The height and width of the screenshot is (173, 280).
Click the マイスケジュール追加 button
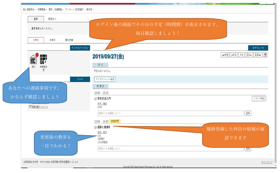click(105, 80)
